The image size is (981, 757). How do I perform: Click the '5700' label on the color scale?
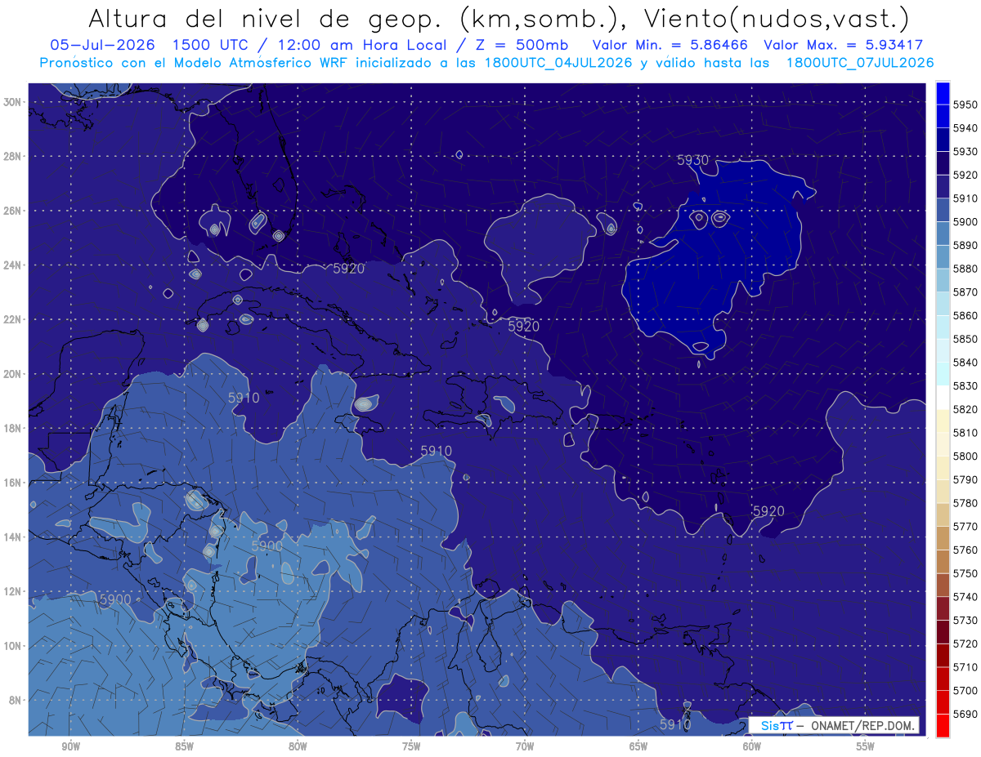[x=965, y=690]
